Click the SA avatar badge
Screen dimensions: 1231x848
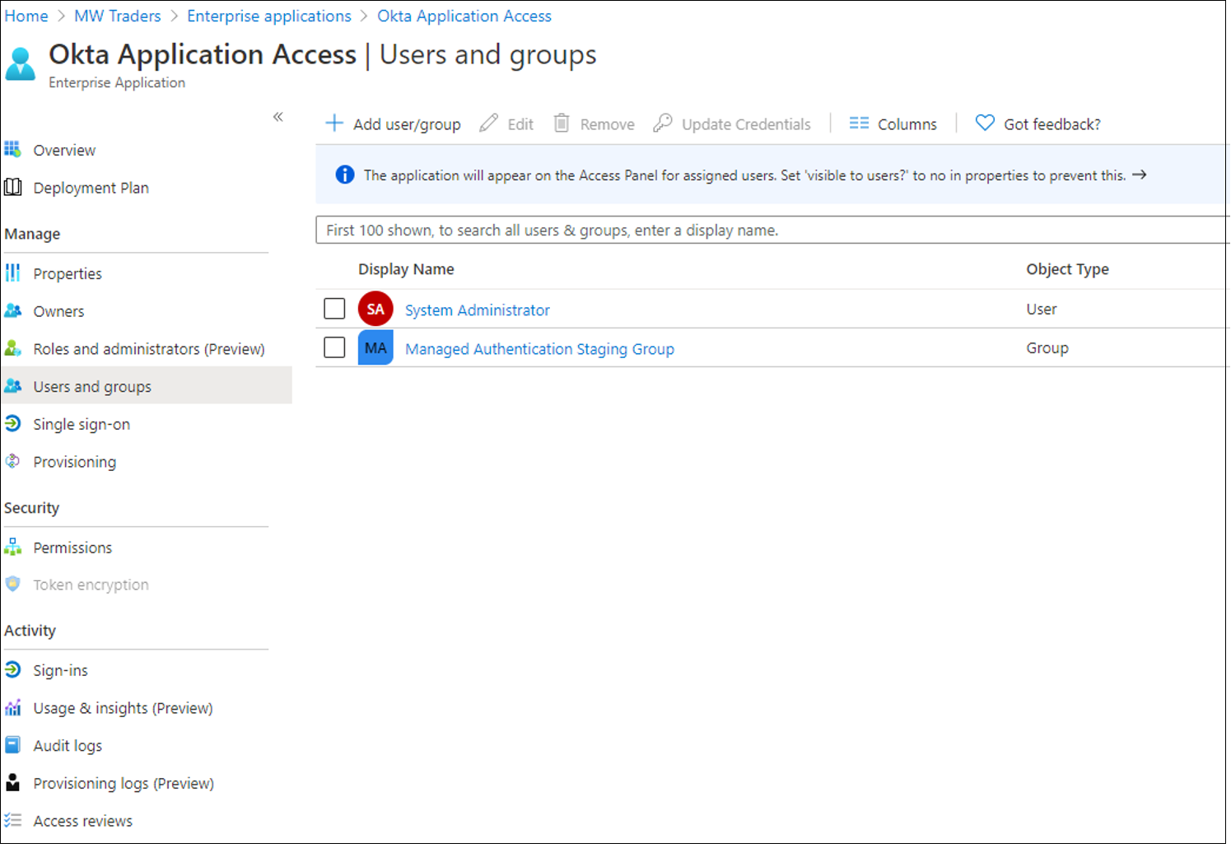pyautogui.click(x=375, y=308)
